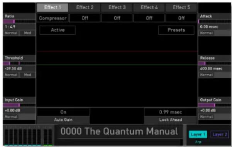Adjust the Input Gain slider

(19, 105)
